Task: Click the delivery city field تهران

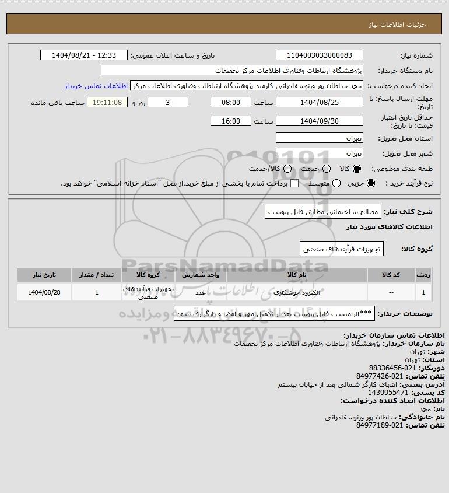Action: (319, 153)
